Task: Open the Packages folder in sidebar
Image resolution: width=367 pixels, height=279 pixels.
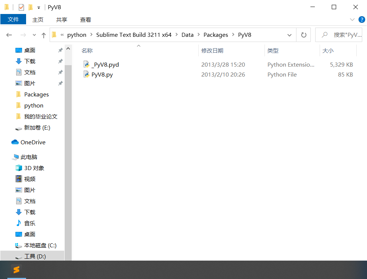Action: [x=36, y=95]
